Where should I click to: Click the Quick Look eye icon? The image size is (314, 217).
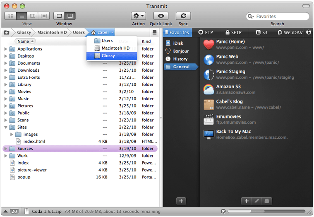(x=161, y=16)
